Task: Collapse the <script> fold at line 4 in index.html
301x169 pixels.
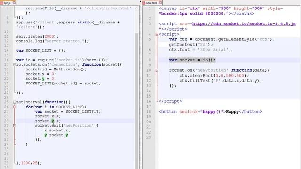Action: tap(157, 34)
